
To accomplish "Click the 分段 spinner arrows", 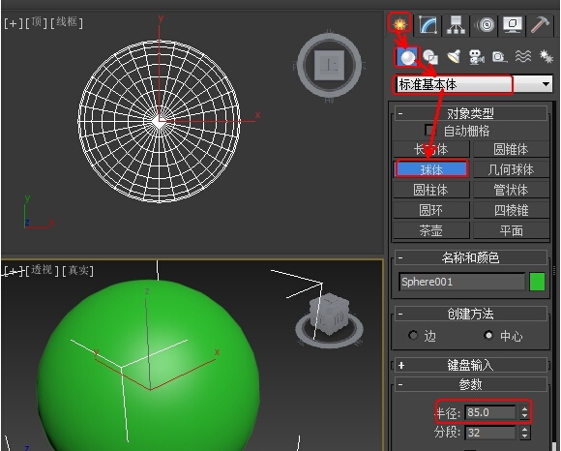I will pyautogui.click(x=524, y=433).
